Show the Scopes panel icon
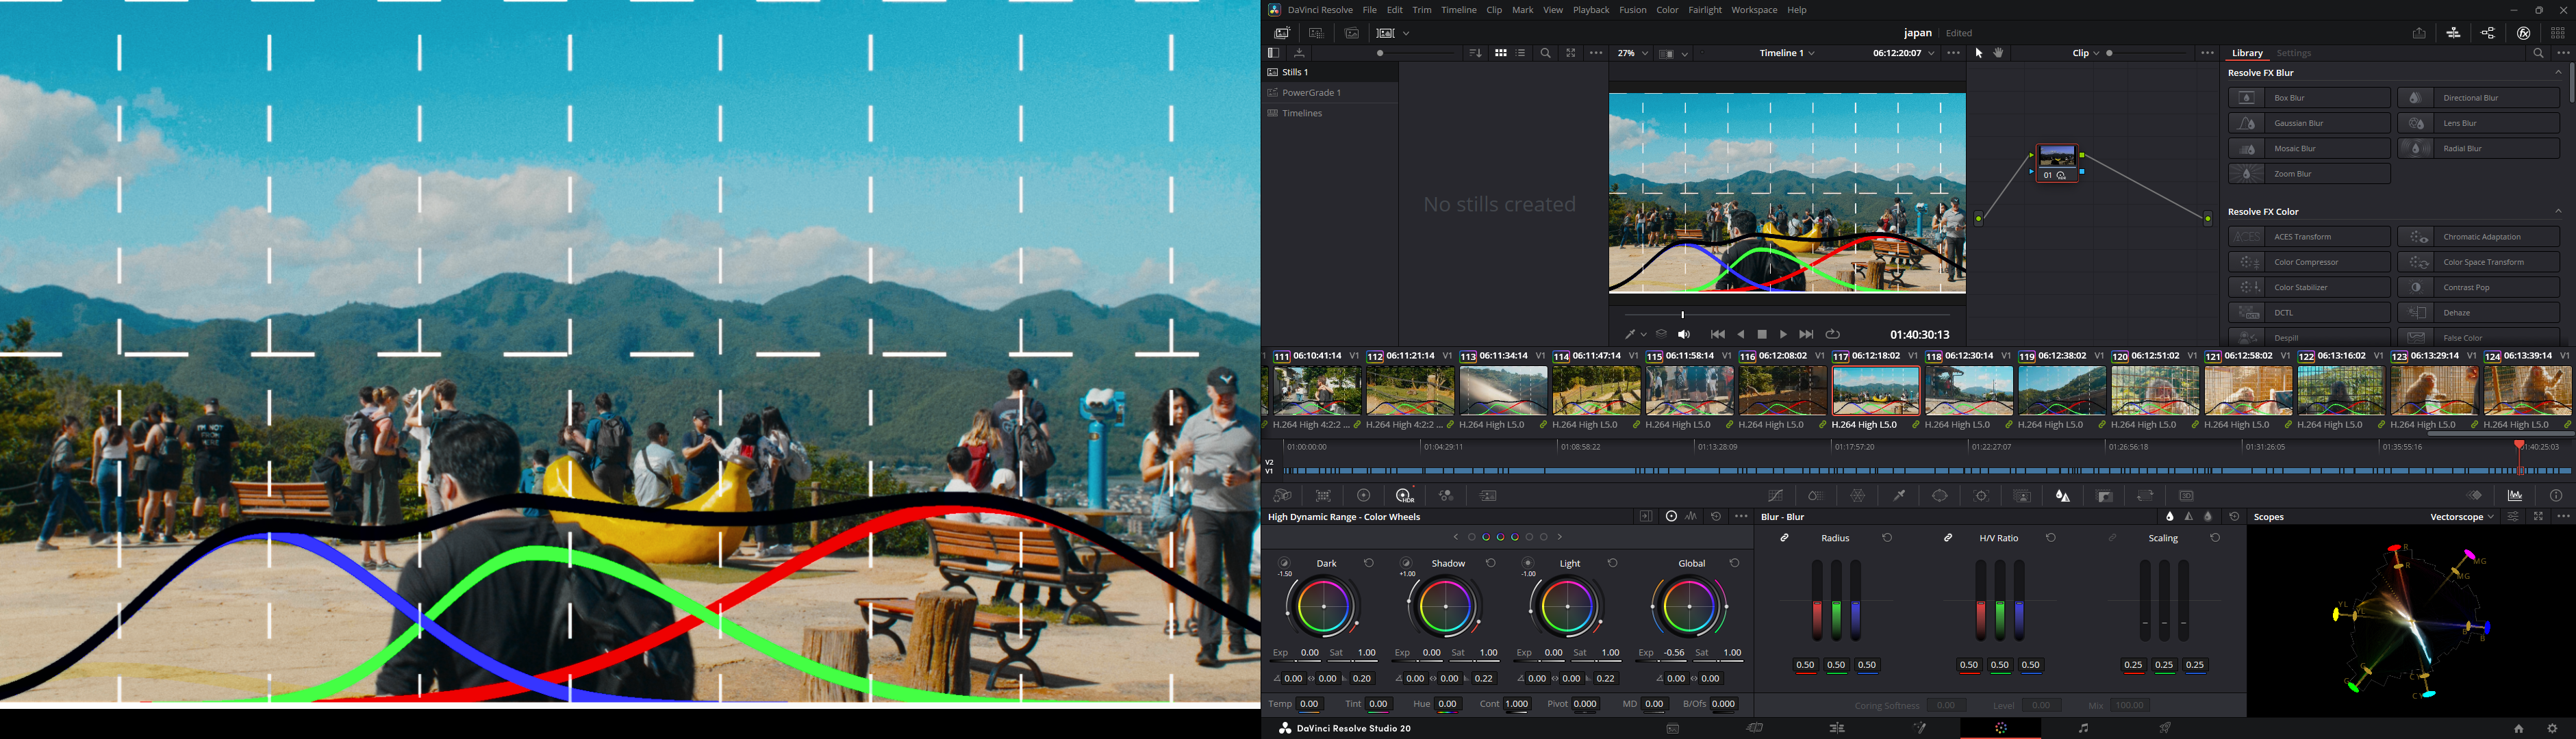Screen dimensions: 2576x739 2515,496
